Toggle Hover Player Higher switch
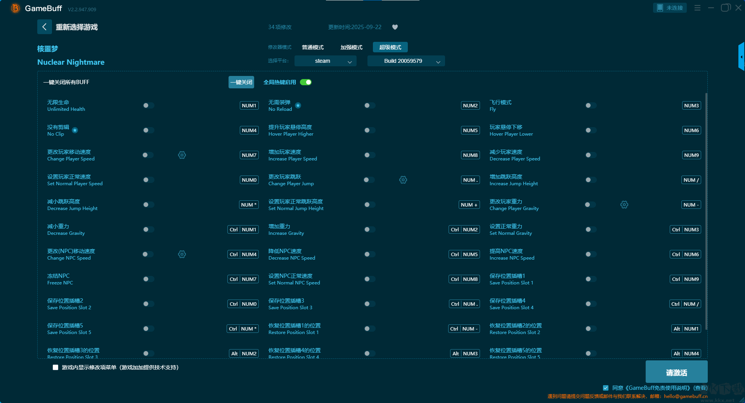Viewport: 745px width, 403px height. pyautogui.click(x=369, y=130)
